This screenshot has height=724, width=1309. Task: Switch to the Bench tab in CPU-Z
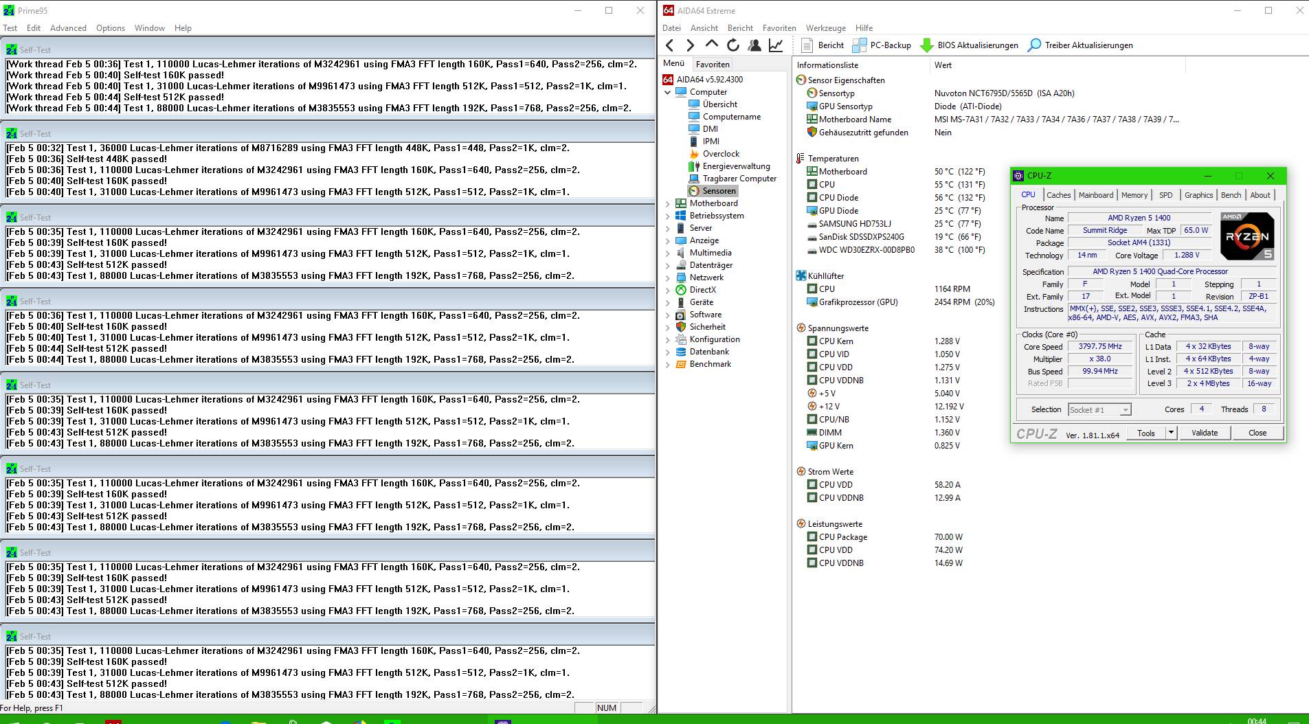coord(1231,195)
